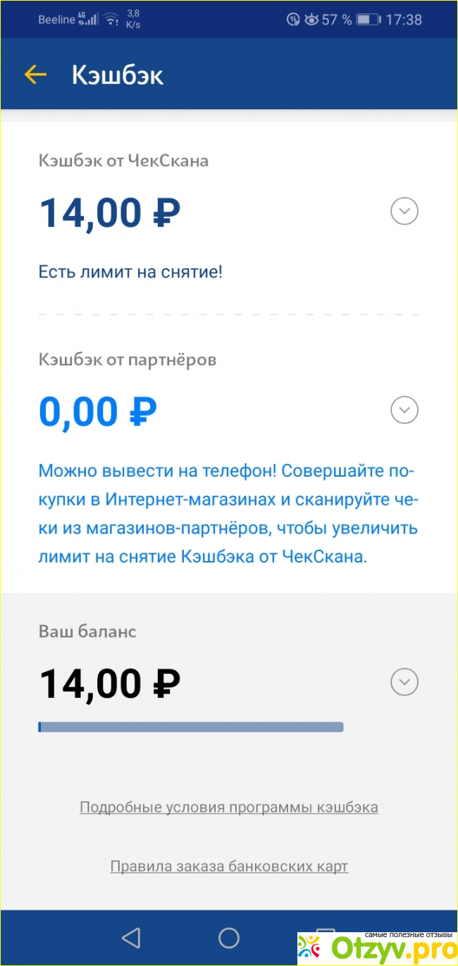
Task: Tap the Beeline signal strength icon
Action: click(88, 20)
